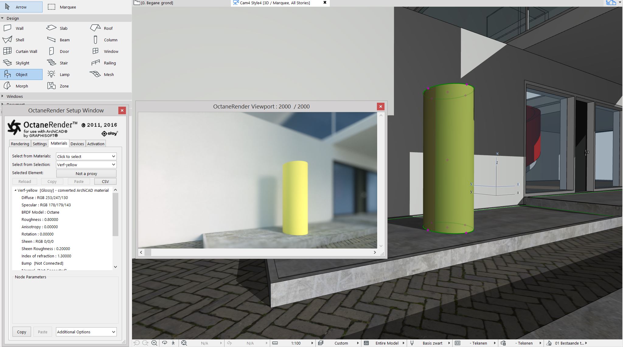Image resolution: width=623 pixels, height=347 pixels.
Task: Select the Wall tool
Action: tap(19, 28)
